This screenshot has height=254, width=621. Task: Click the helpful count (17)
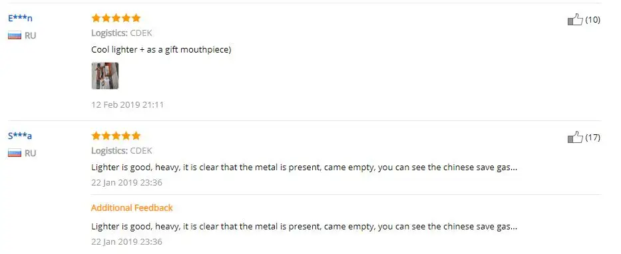[x=593, y=138]
